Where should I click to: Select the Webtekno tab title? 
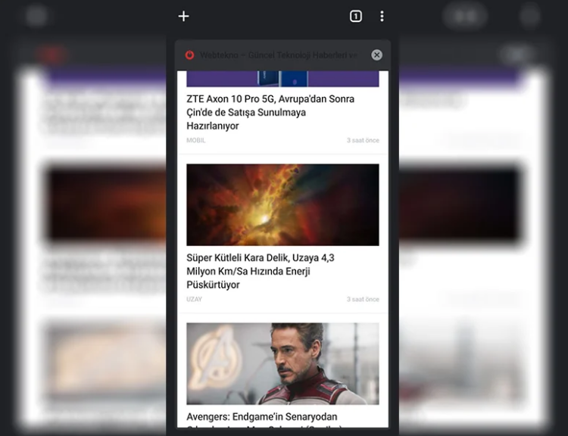[x=278, y=54]
